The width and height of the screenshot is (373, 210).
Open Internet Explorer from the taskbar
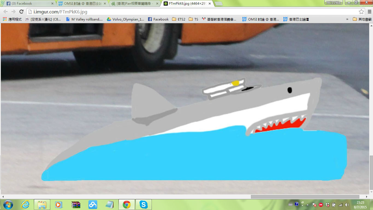click(25, 205)
